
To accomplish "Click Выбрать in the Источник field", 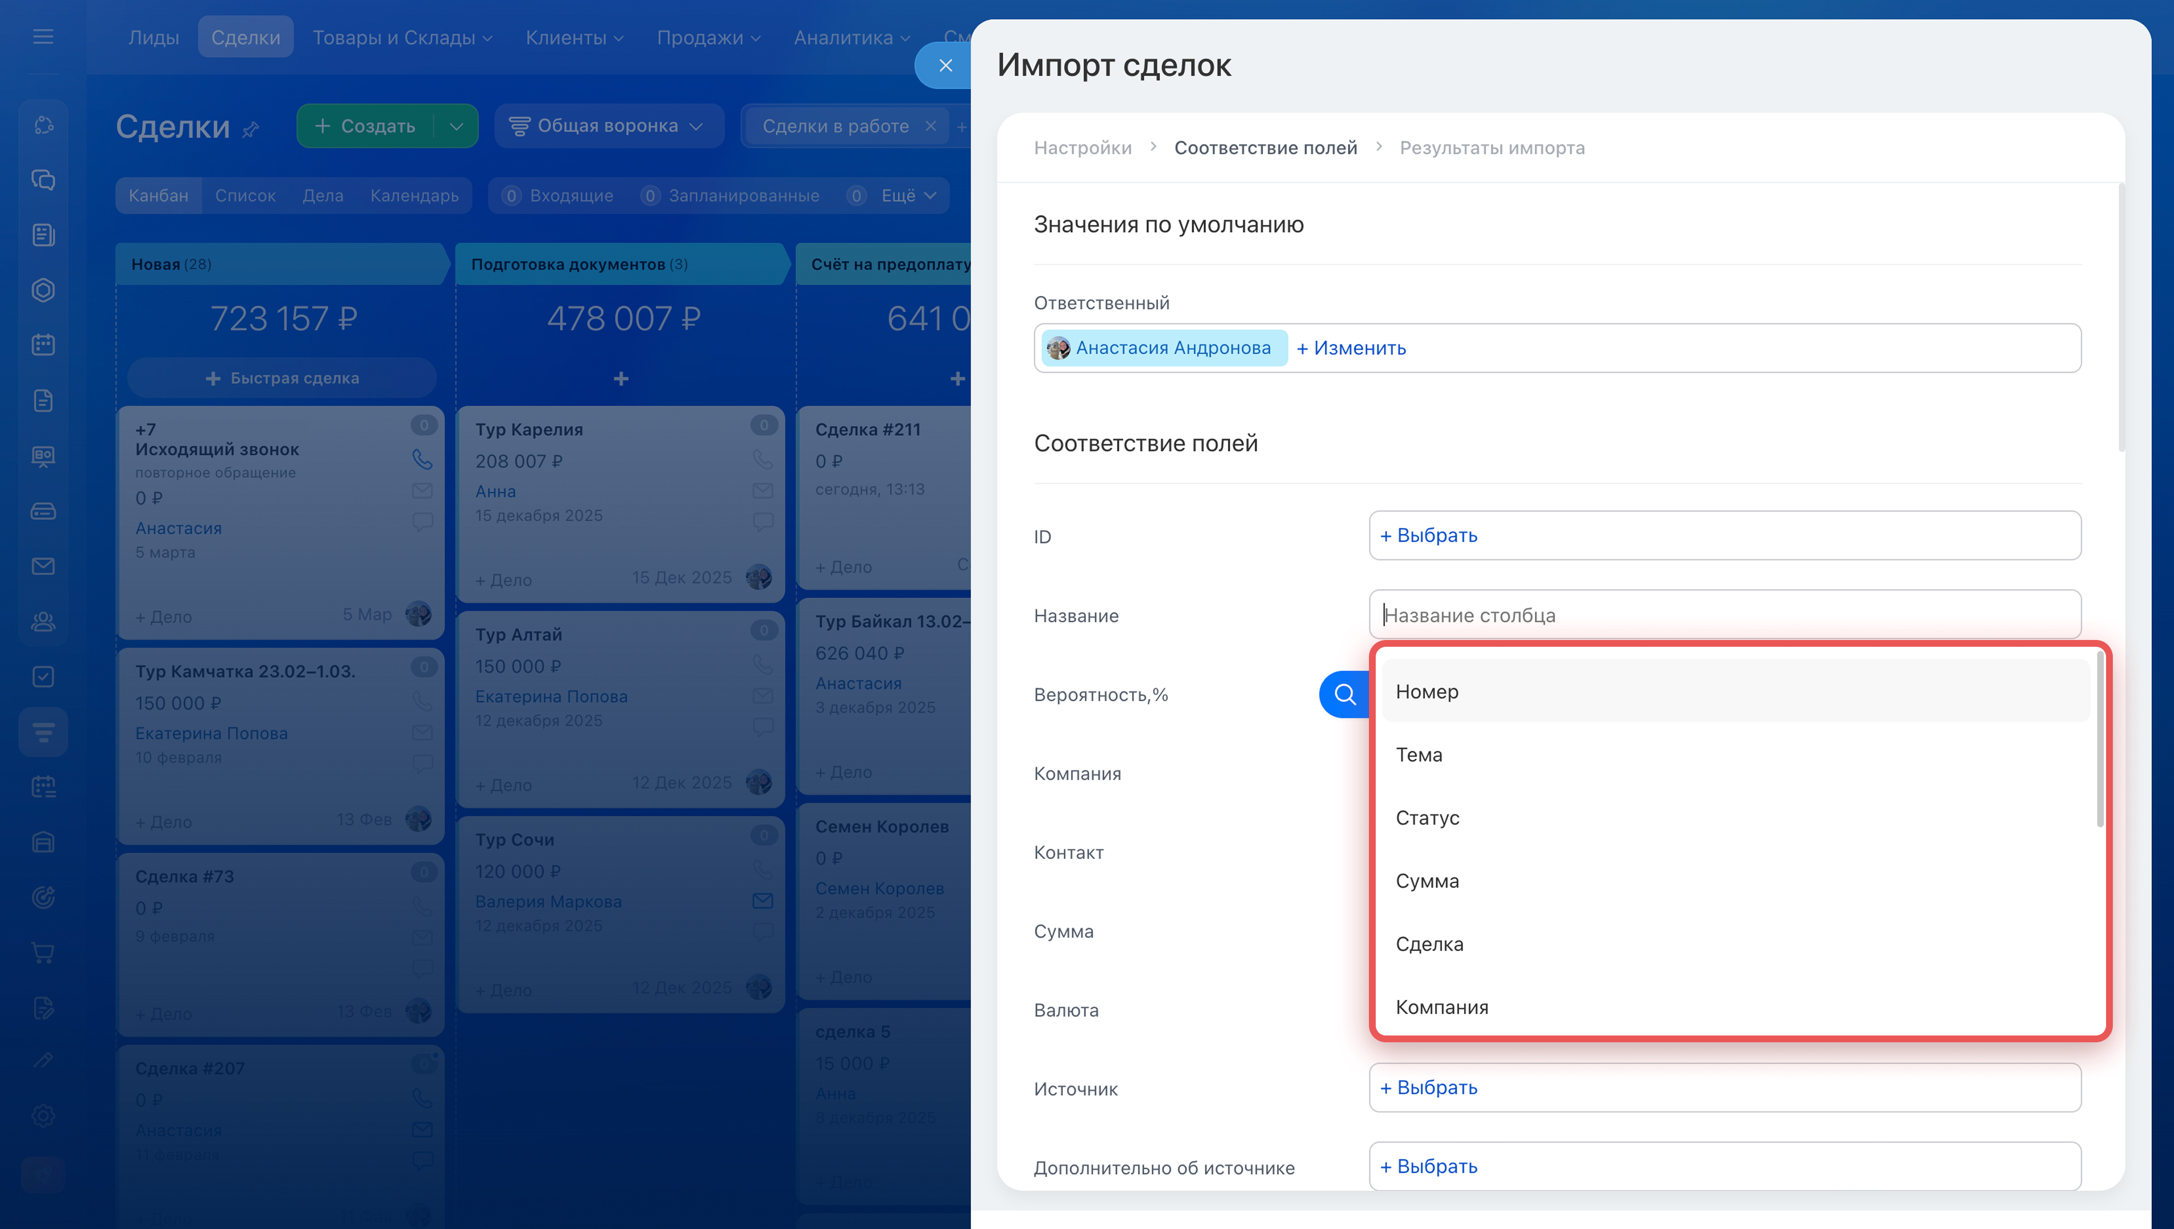I will click(1428, 1087).
